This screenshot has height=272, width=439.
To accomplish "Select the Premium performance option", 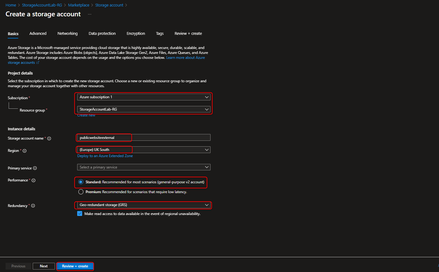I will click(x=81, y=192).
